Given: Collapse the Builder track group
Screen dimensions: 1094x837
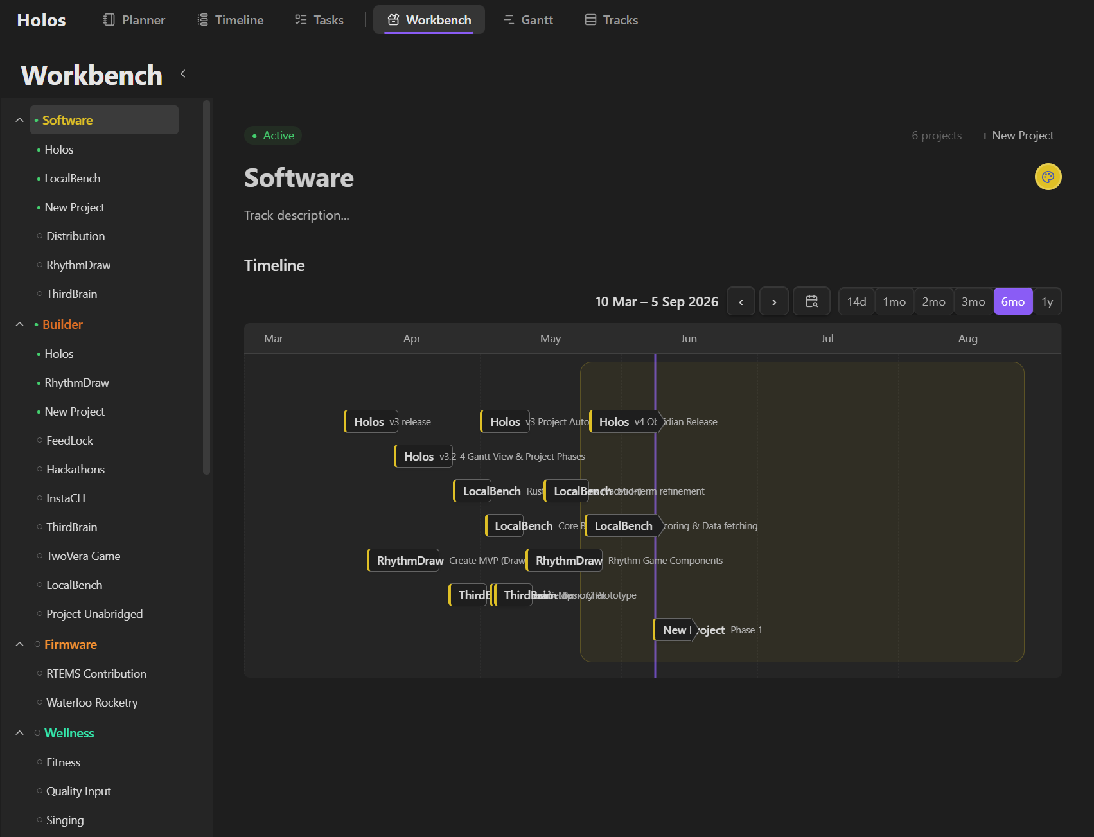Looking at the screenshot, I should (x=19, y=324).
